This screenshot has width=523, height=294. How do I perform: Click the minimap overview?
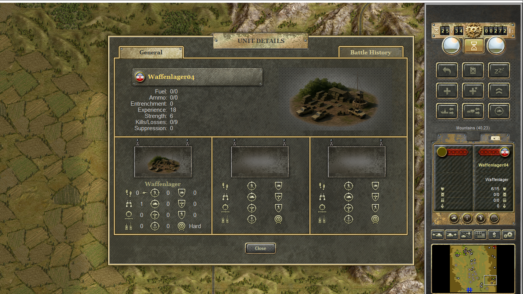coord(474,269)
